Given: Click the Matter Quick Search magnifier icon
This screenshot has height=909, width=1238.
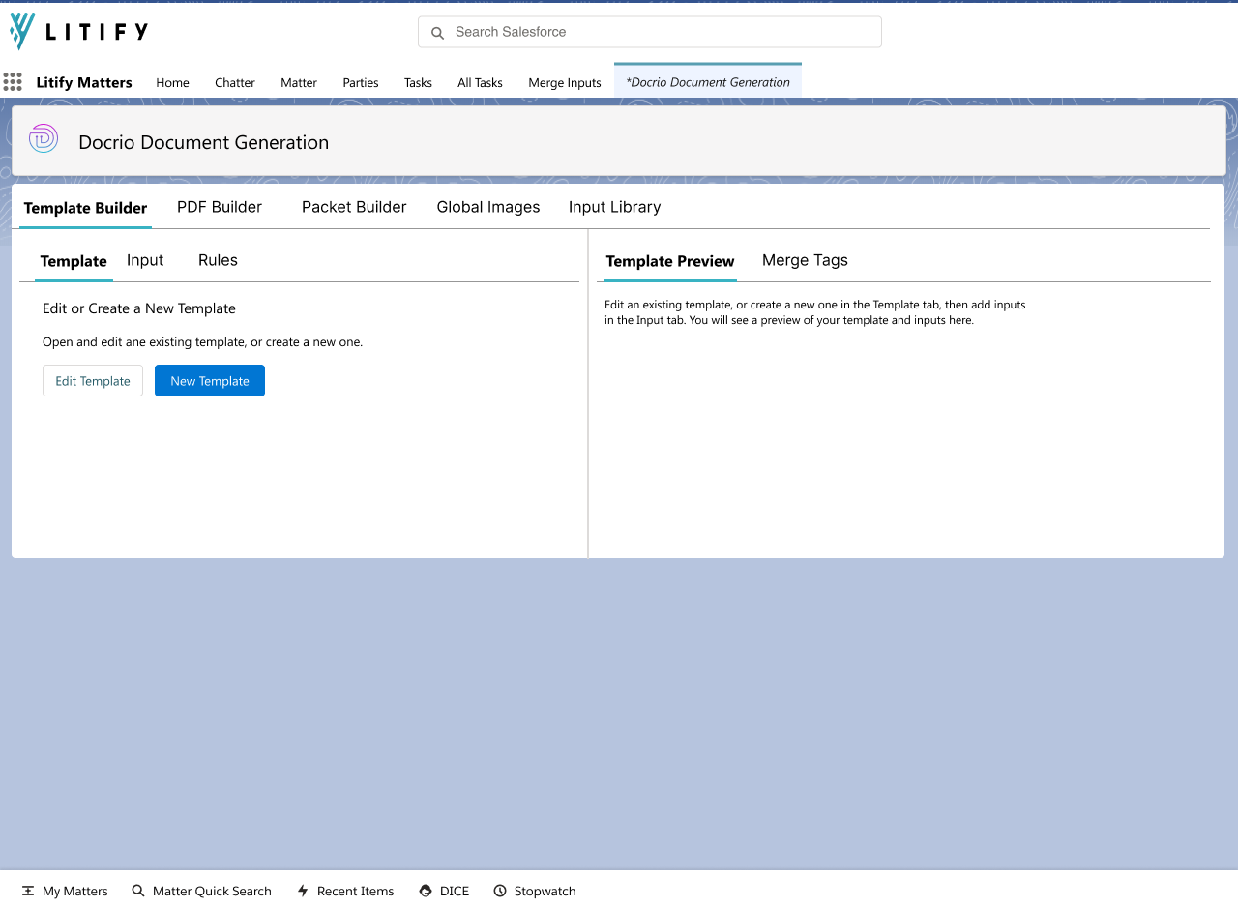Looking at the screenshot, I should pos(138,892).
